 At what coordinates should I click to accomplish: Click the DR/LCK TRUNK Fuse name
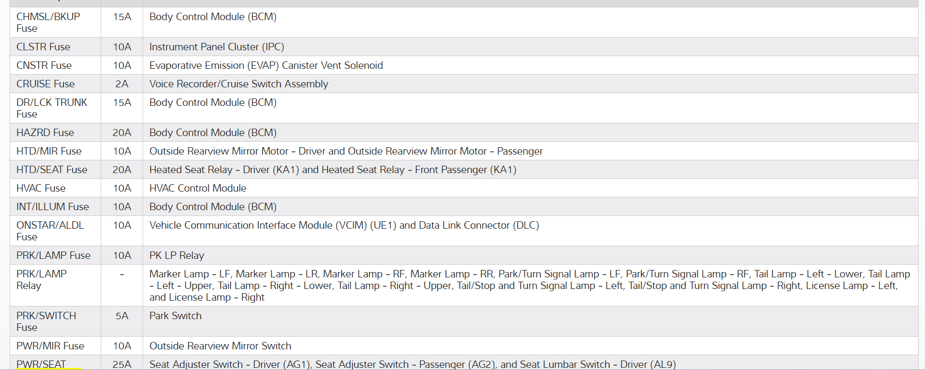(x=51, y=108)
